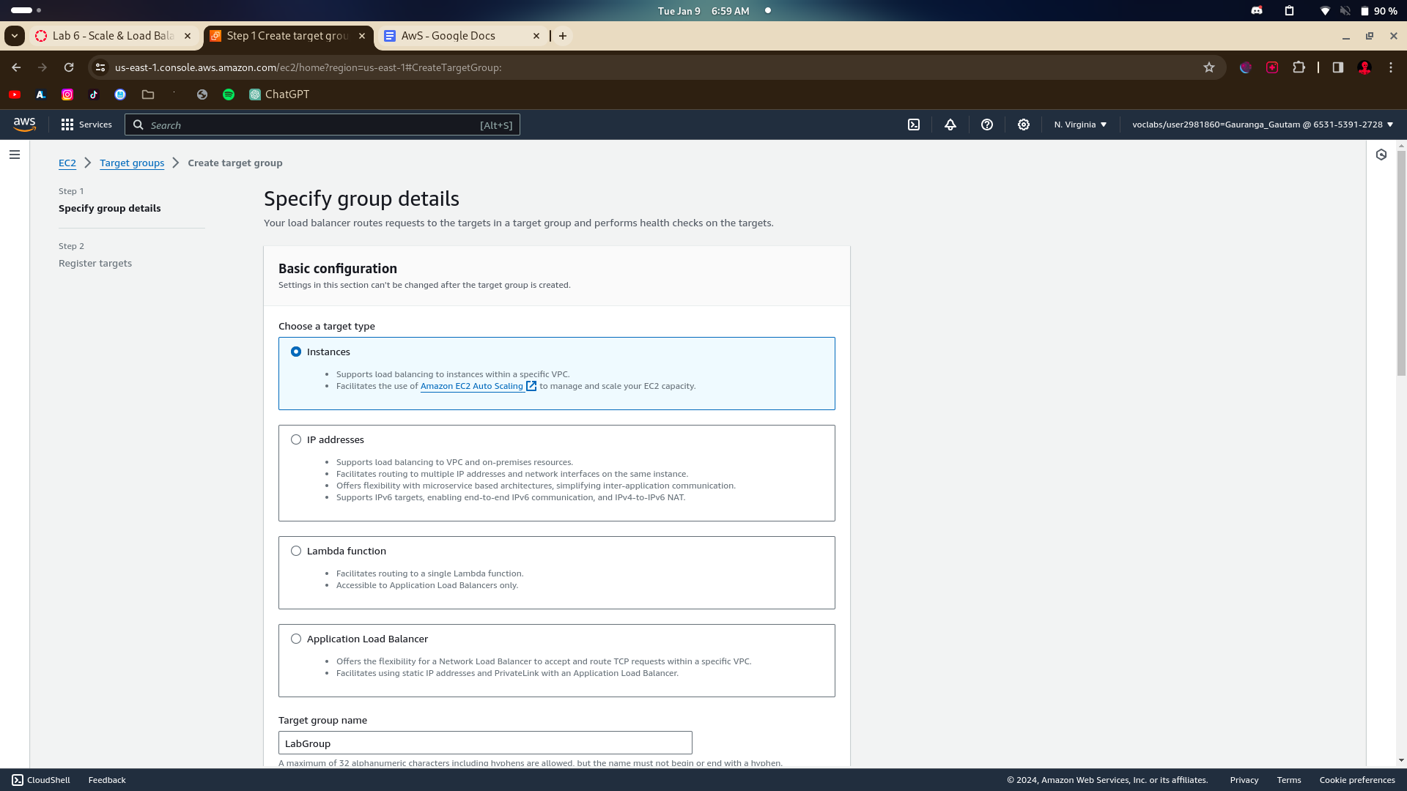
Task: Switch to the Lab 6 Scale & Load tab
Action: 113,35
